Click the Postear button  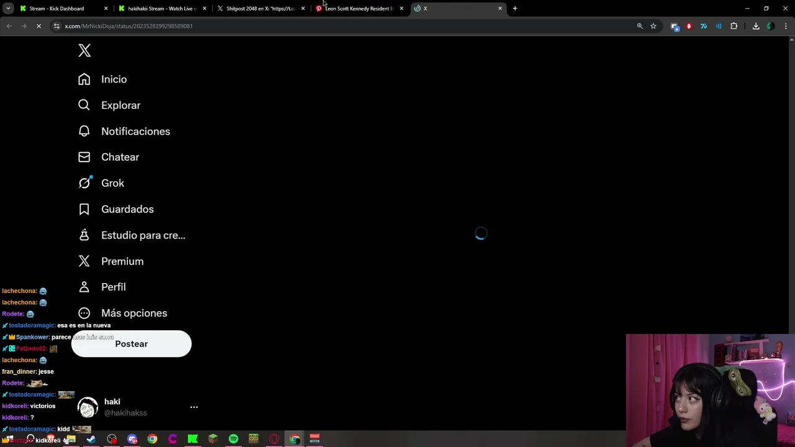pos(131,344)
